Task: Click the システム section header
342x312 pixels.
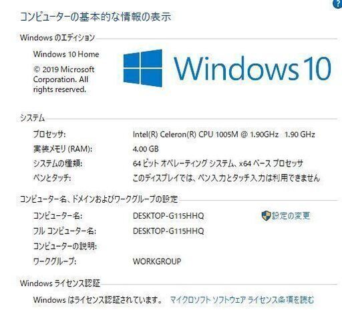Action: click(x=32, y=118)
